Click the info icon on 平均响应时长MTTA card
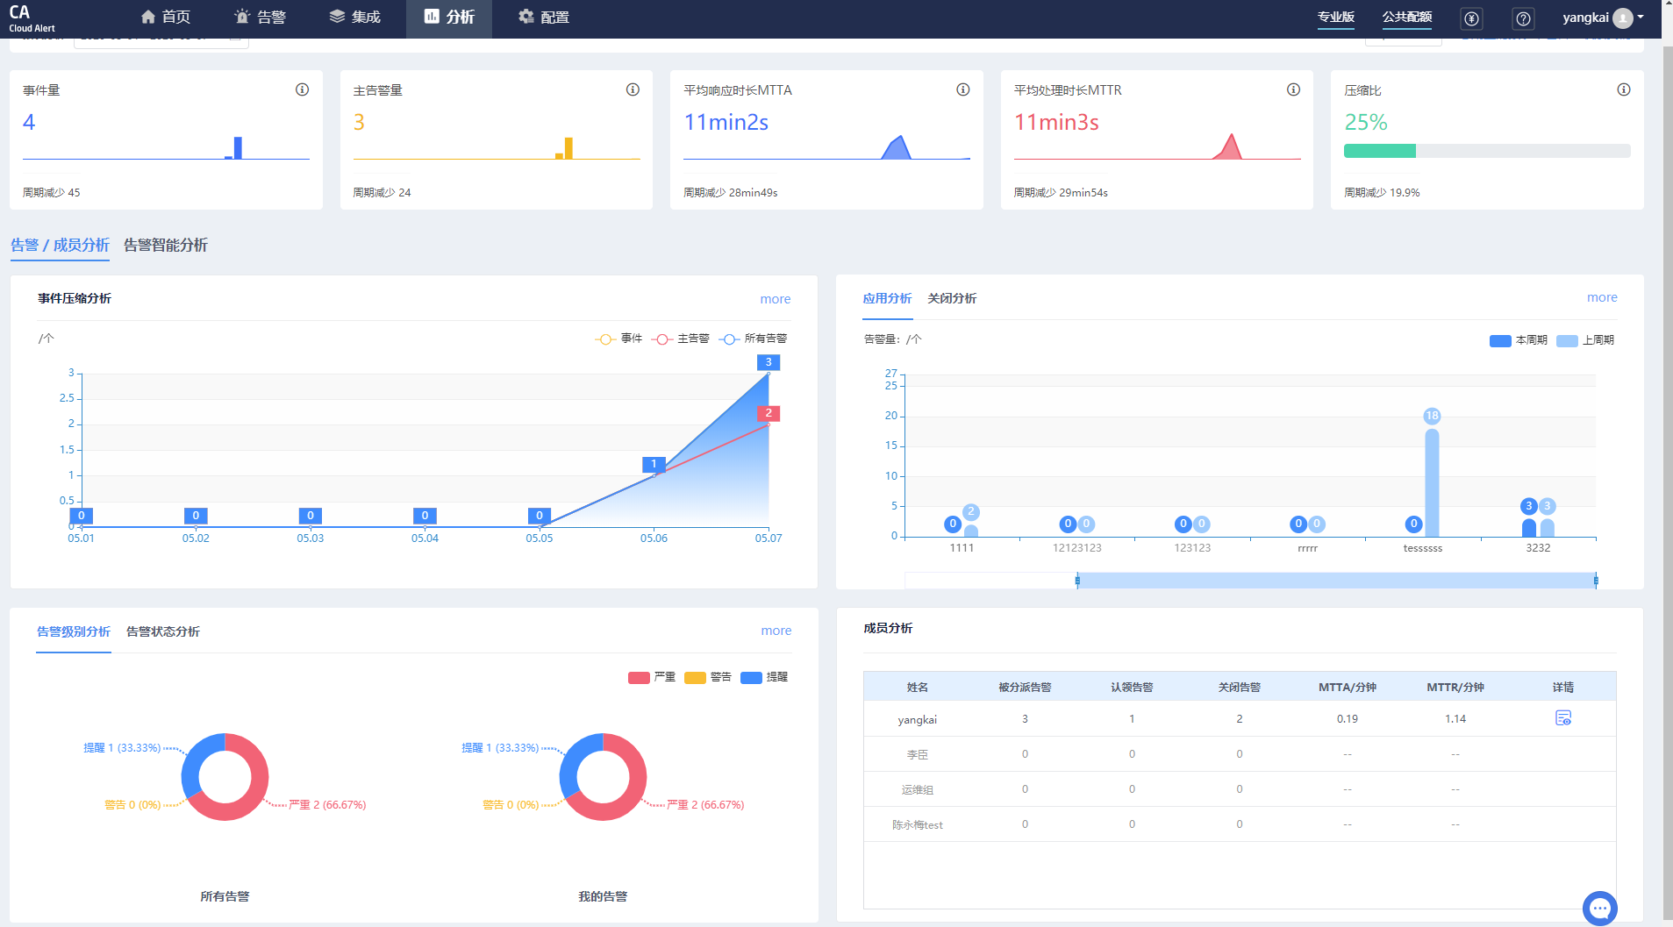 (962, 89)
